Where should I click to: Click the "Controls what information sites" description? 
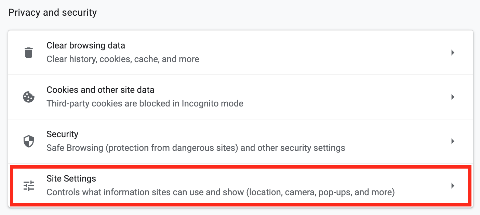point(221,192)
